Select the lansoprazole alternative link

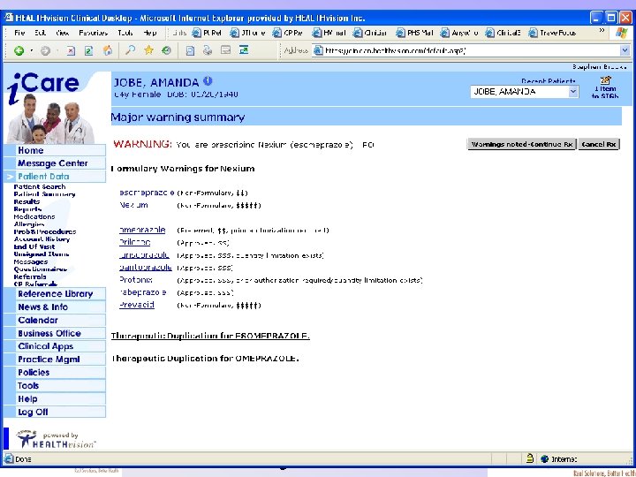coord(144,254)
